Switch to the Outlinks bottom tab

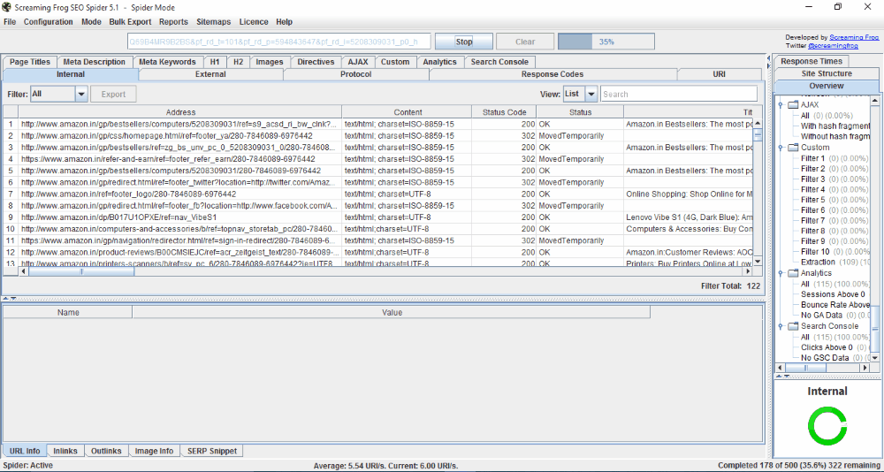pyautogui.click(x=107, y=451)
